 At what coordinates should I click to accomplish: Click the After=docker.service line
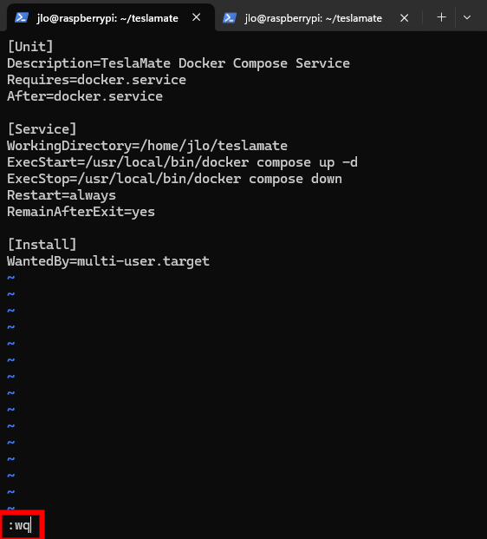[x=85, y=96]
